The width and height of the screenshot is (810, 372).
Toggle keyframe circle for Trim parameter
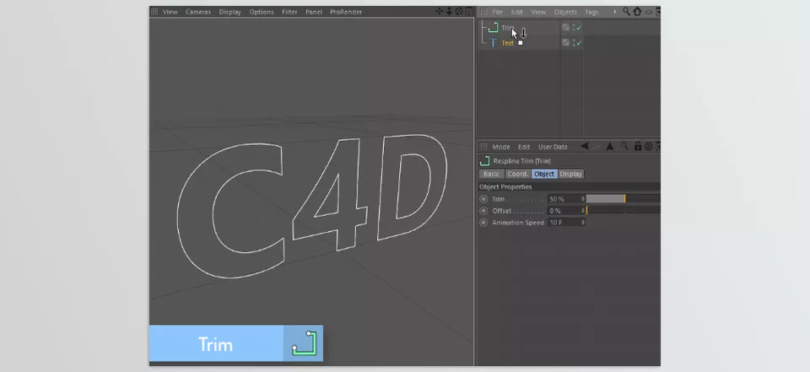pyautogui.click(x=483, y=199)
